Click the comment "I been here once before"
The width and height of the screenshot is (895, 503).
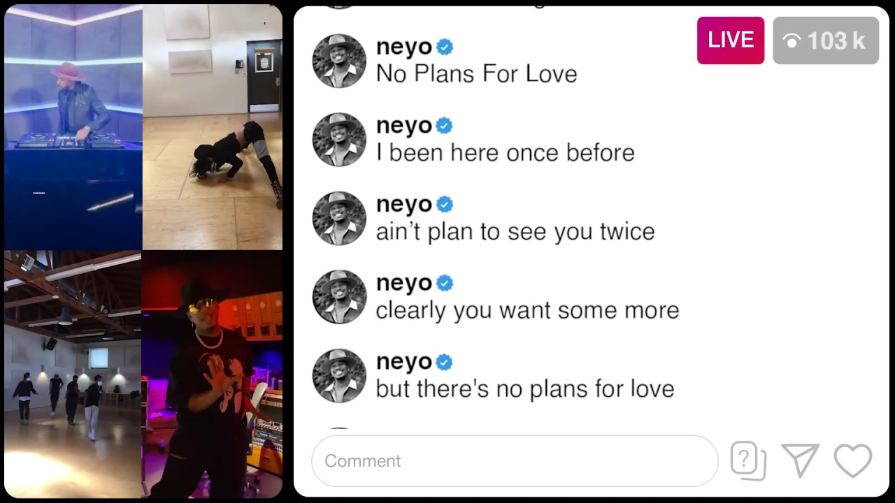click(x=505, y=153)
